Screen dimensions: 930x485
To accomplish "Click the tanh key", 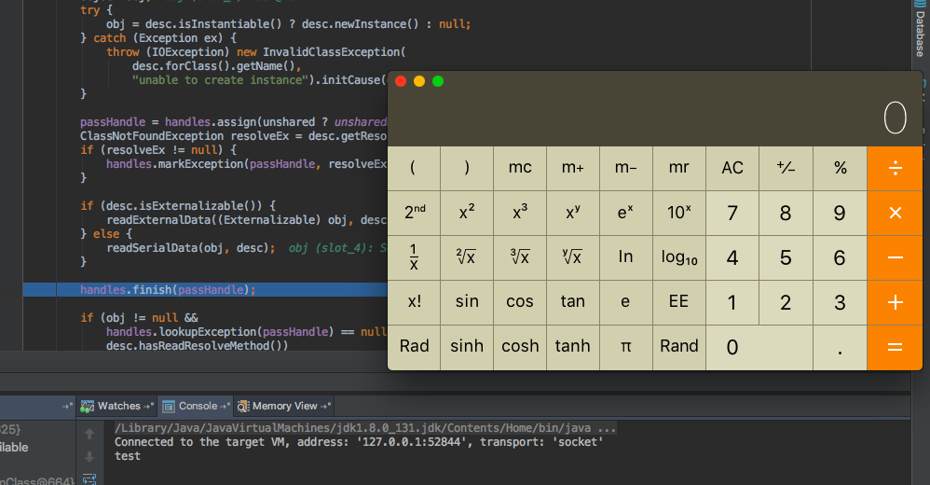I will [x=573, y=347].
